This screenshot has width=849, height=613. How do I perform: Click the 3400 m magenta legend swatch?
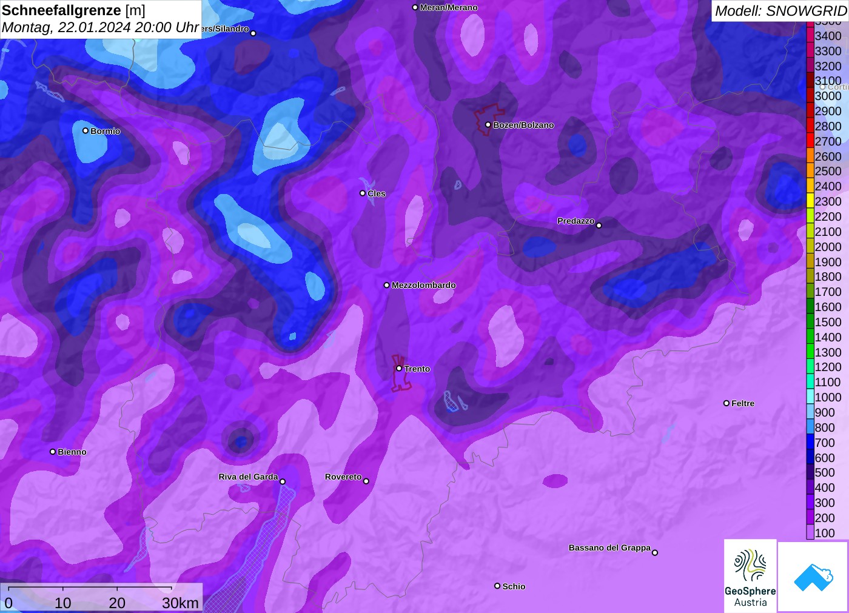(810, 36)
